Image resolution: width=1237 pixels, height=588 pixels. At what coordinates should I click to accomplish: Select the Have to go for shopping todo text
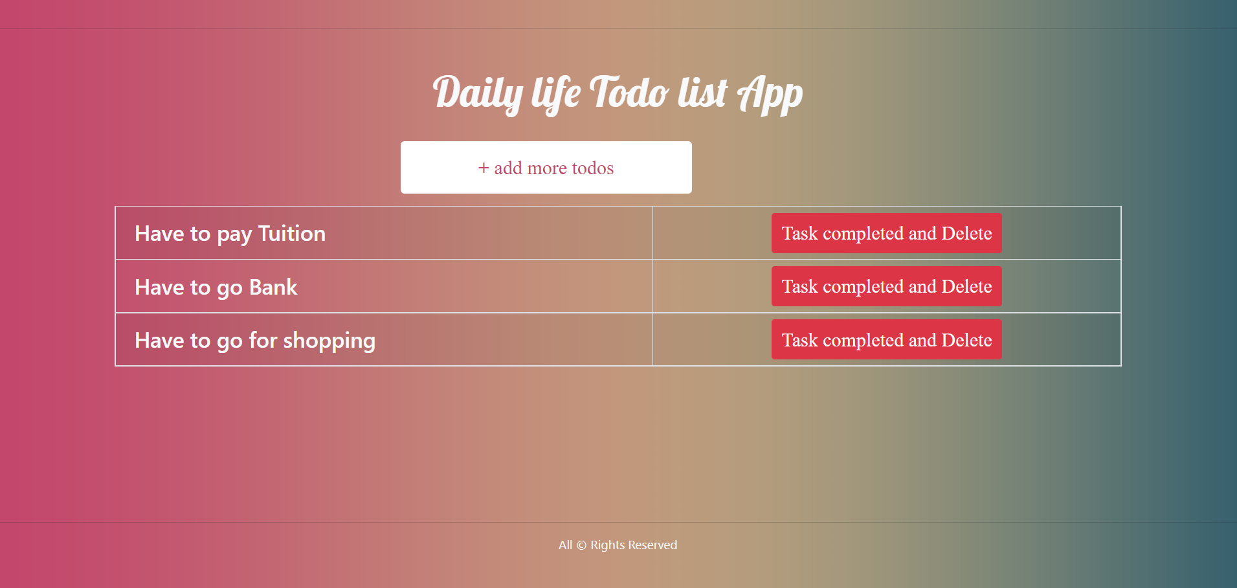tap(255, 340)
